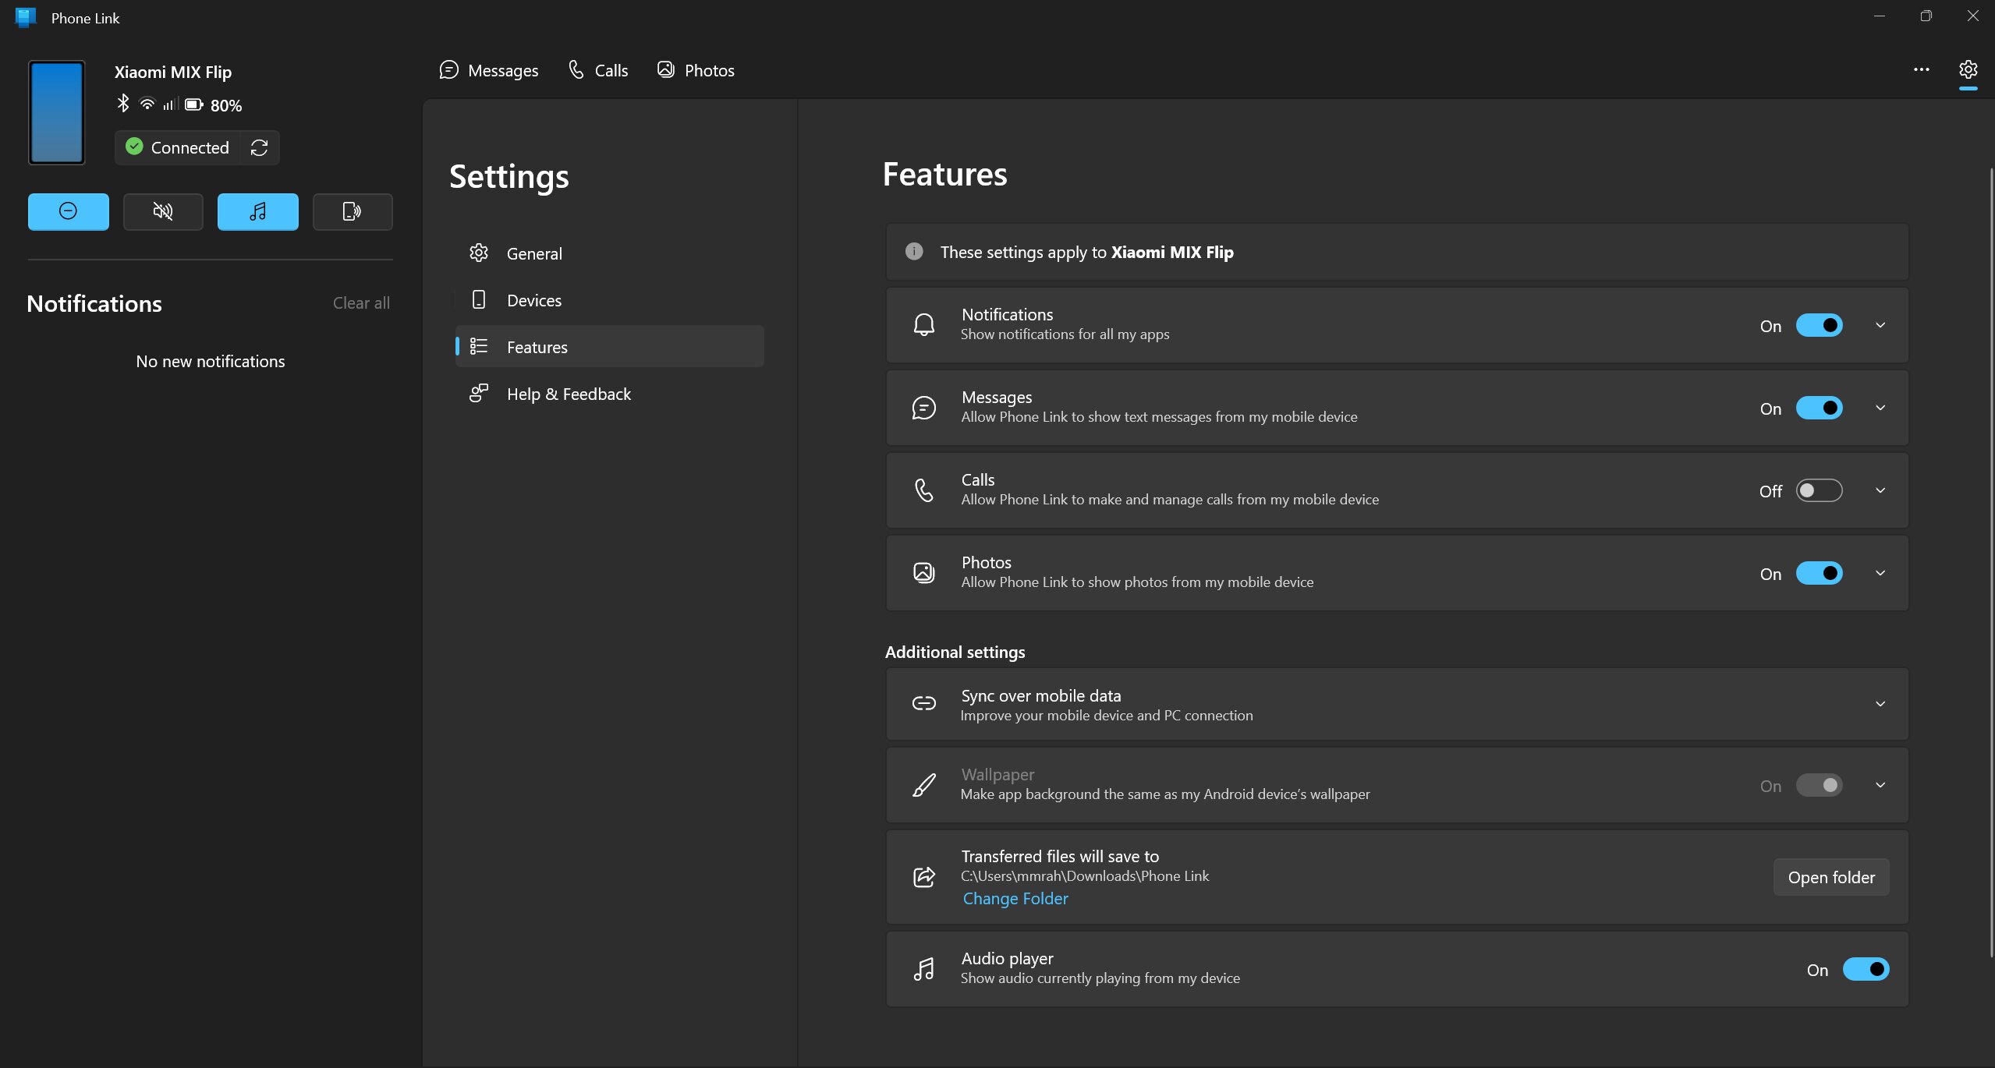The height and width of the screenshot is (1068, 1995).
Task: Toggle the Photos feature On/Off
Action: click(x=1818, y=572)
